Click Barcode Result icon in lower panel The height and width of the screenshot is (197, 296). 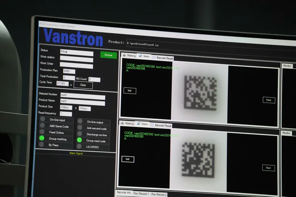(152, 125)
